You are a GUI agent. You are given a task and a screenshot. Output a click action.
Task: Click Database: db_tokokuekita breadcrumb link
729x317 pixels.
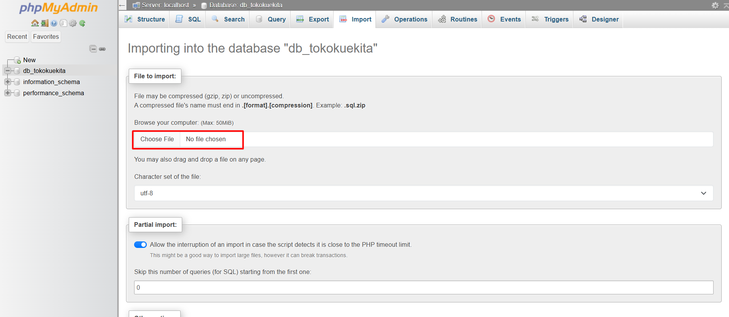coord(246,5)
